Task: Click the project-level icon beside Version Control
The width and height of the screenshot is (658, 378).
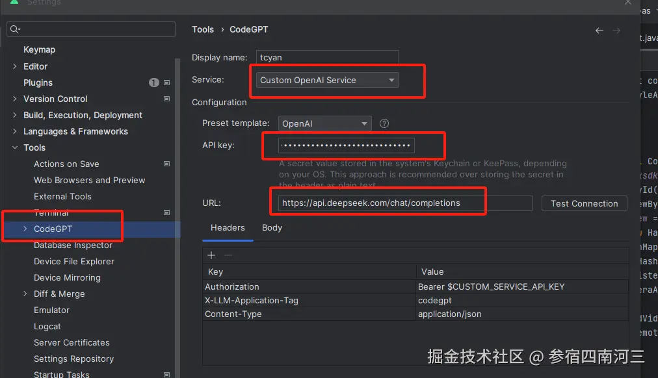Action: (167, 99)
